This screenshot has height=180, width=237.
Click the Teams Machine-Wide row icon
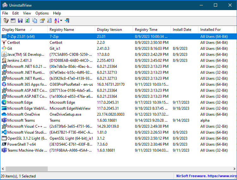(x=4, y=150)
